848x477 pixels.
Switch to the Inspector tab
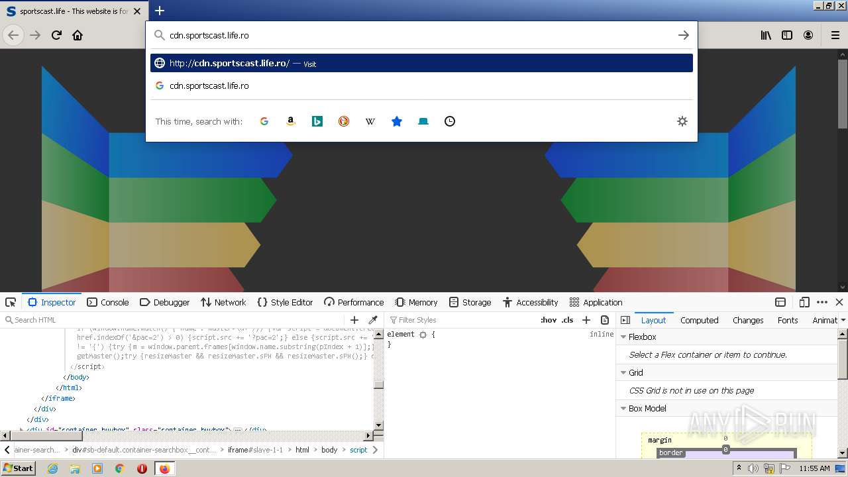click(x=52, y=302)
